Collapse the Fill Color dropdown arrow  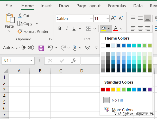(109, 29)
